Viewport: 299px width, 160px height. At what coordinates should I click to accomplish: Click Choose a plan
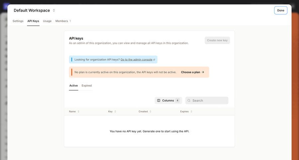point(192,72)
